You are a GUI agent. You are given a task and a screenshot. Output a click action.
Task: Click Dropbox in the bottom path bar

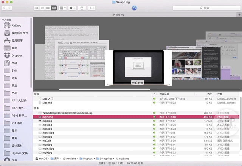[88, 158]
